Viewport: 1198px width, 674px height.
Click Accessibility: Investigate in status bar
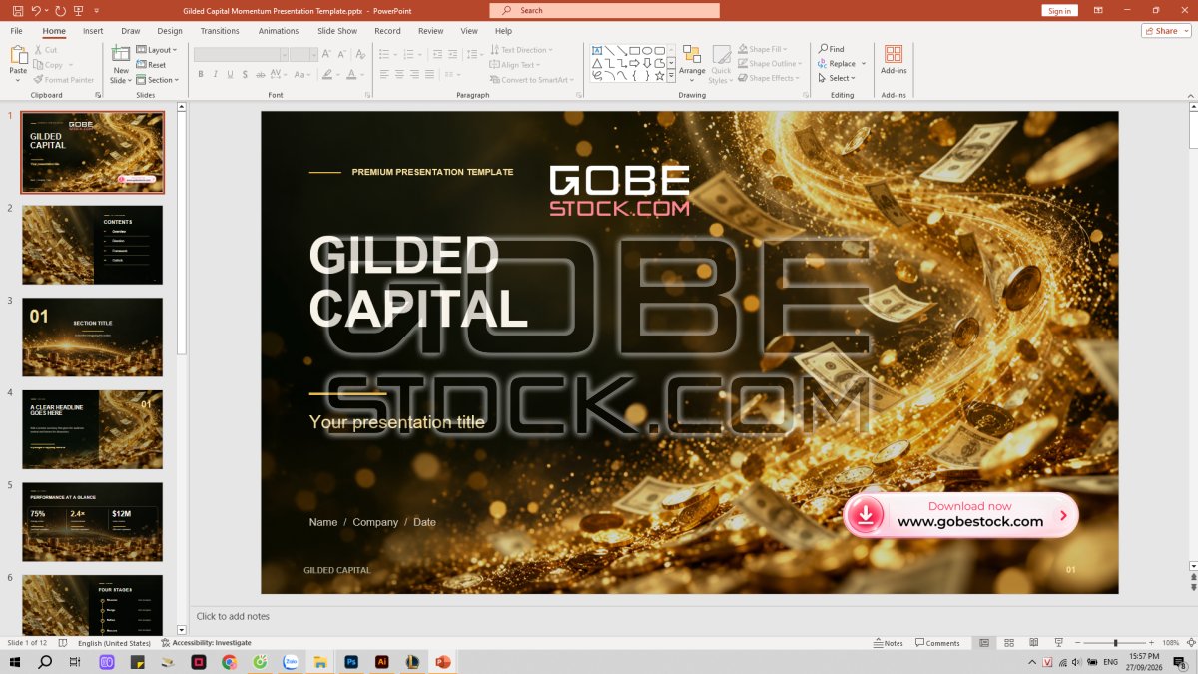206,643
